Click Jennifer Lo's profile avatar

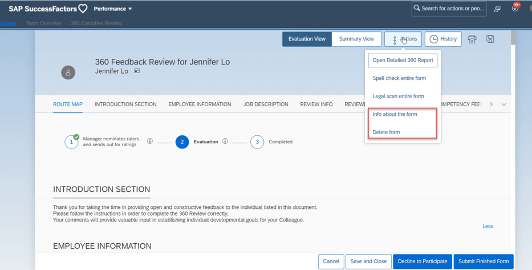(68, 72)
